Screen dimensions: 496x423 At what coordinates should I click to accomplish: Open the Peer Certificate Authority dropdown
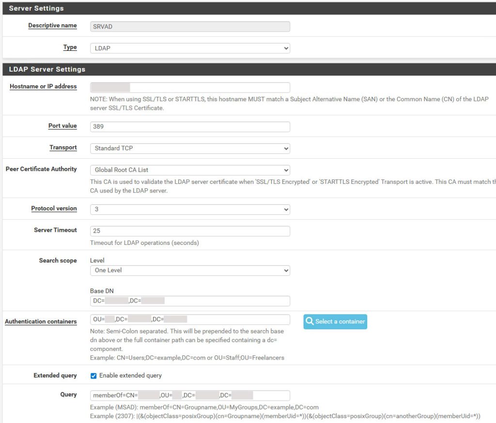click(190, 170)
